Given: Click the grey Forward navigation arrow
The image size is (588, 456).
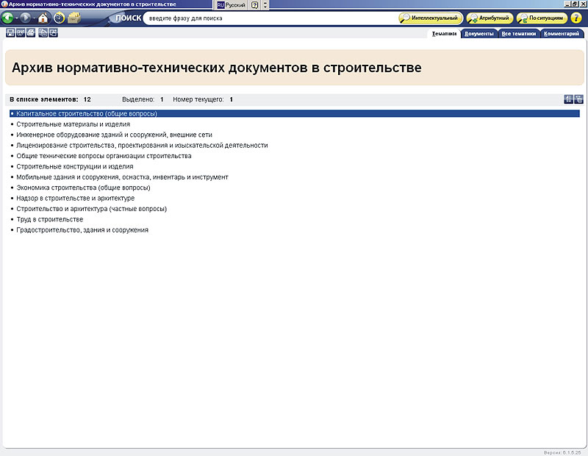Looking at the screenshot, I should coord(26,18).
